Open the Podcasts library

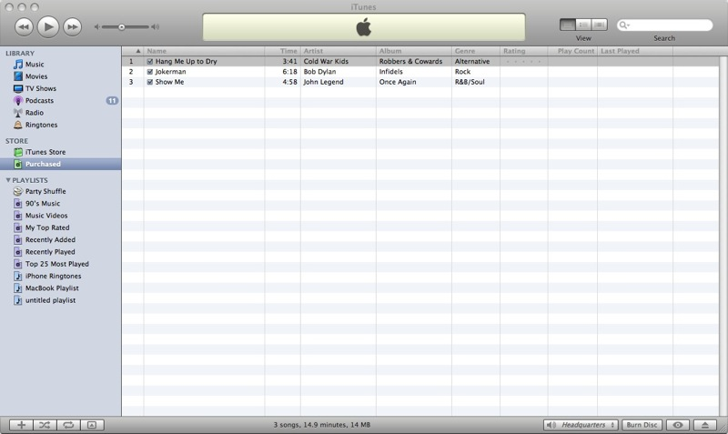[39, 100]
